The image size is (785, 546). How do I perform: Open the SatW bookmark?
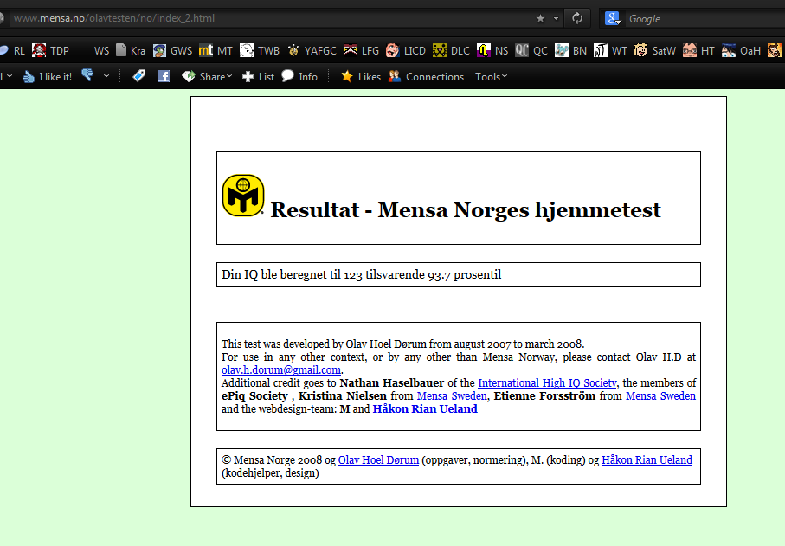(655, 50)
